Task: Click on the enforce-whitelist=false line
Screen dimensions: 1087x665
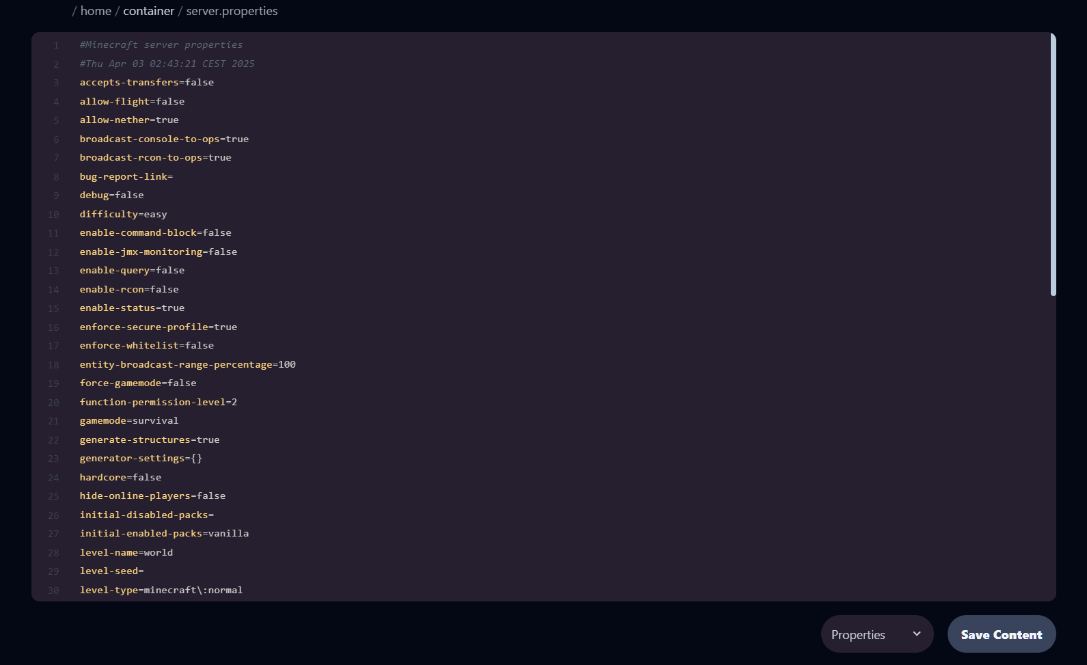Action: coord(146,345)
